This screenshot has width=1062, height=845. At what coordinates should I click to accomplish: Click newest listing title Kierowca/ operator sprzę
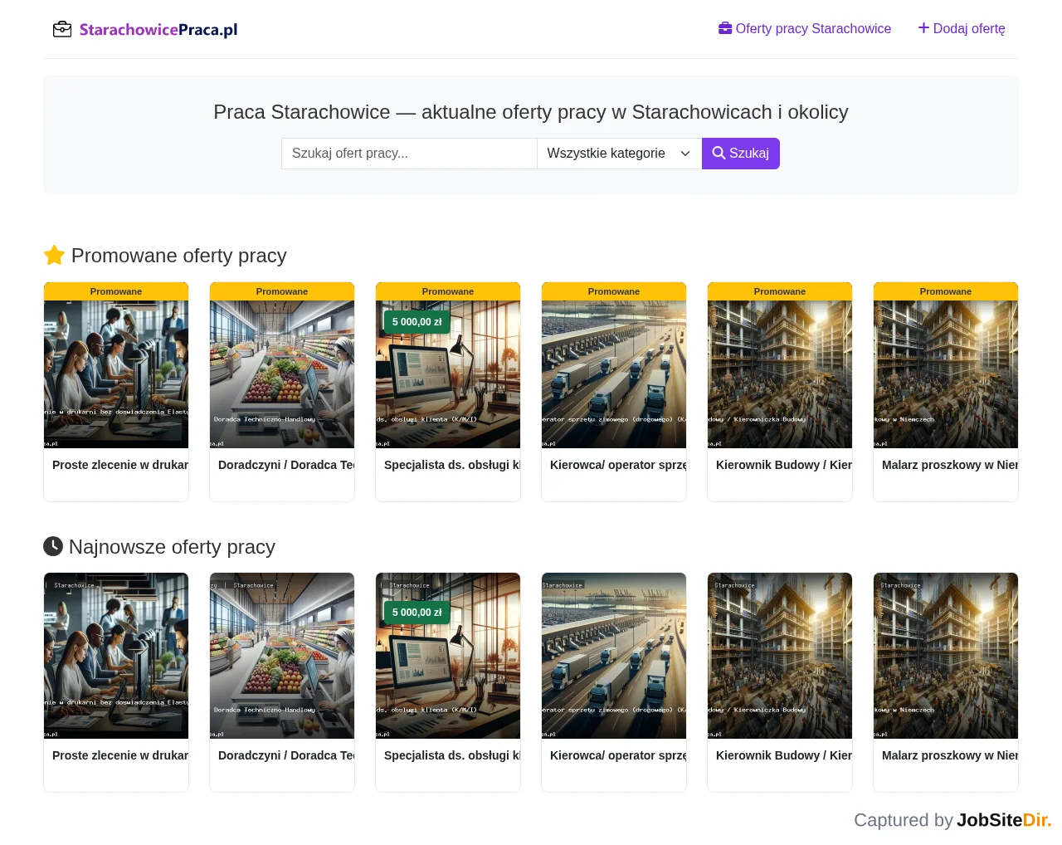point(618,755)
